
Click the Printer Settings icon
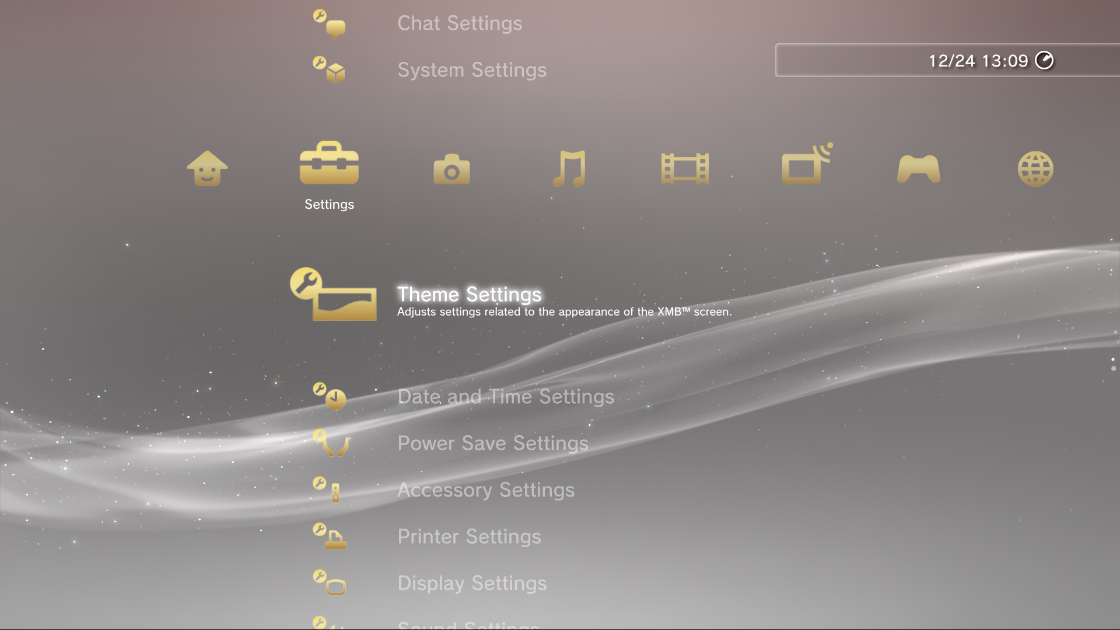click(x=330, y=536)
